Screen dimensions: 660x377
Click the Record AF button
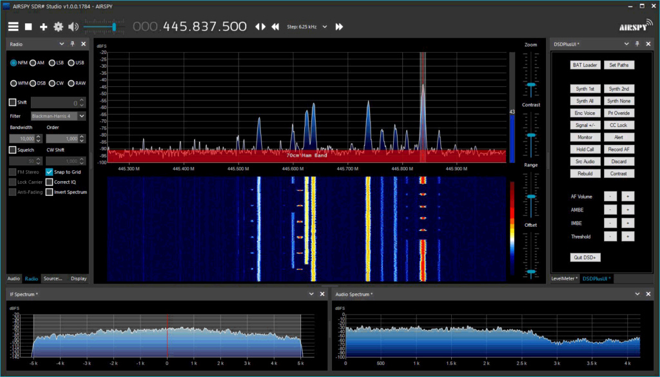[x=619, y=150]
